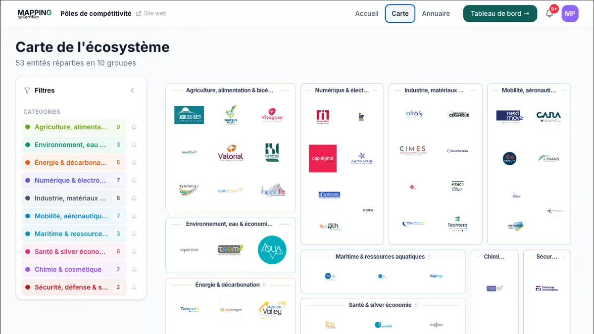This screenshot has width=594, height=334.
Task: Click the Mapping by Certifiko logo
Action: tap(34, 14)
